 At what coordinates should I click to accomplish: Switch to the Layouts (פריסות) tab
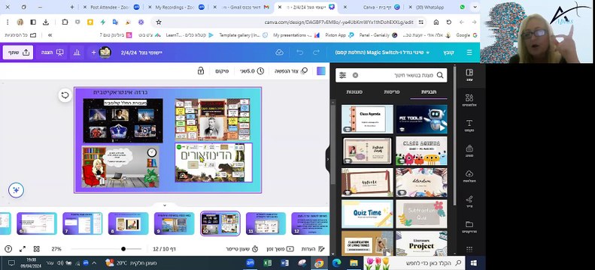click(x=392, y=92)
